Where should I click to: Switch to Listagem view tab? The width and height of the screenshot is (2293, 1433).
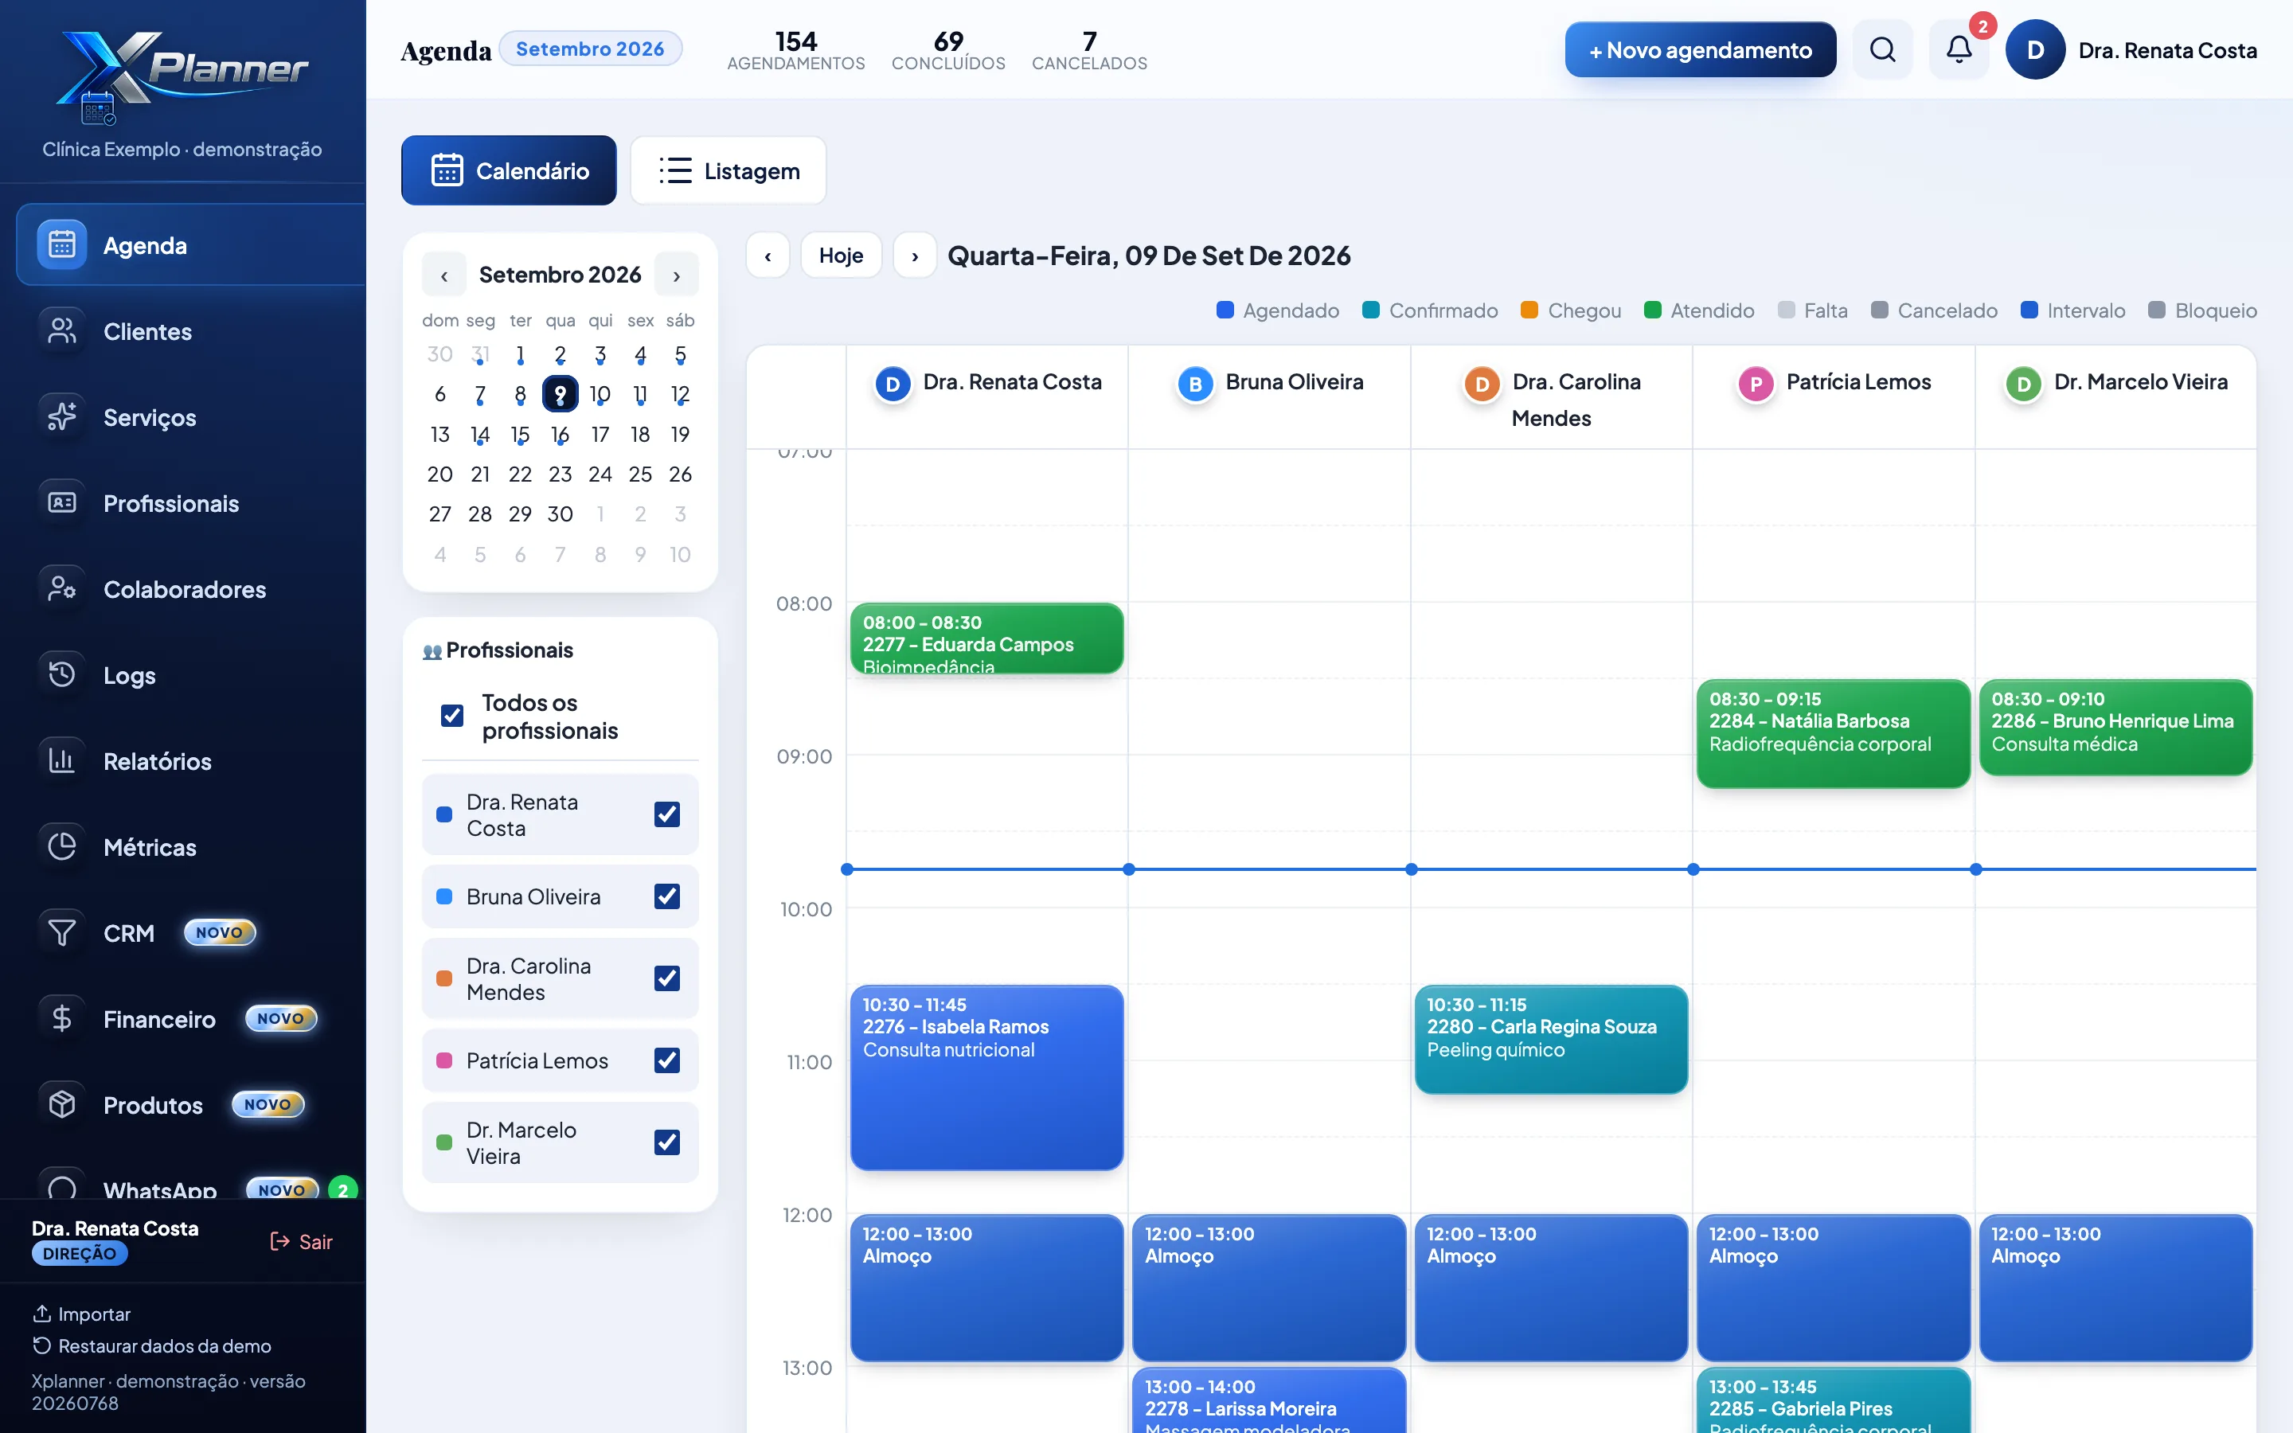click(729, 170)
